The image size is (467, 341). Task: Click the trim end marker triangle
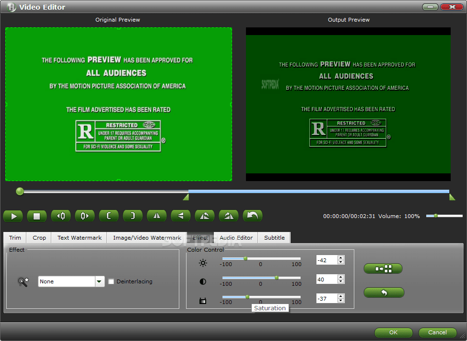[x=452, y=197]
